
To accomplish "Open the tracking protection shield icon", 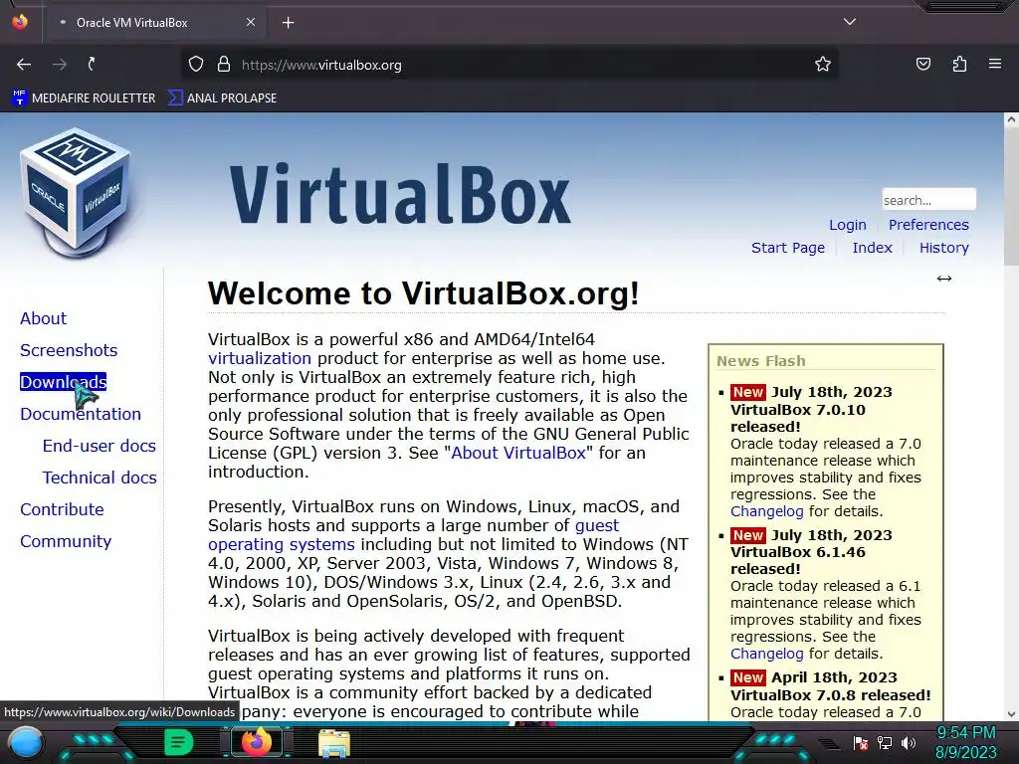I will point(196,65).
